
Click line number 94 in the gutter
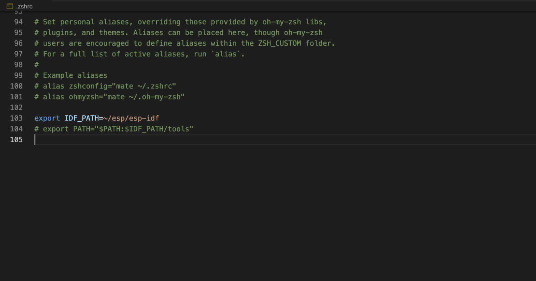(18, 22)
